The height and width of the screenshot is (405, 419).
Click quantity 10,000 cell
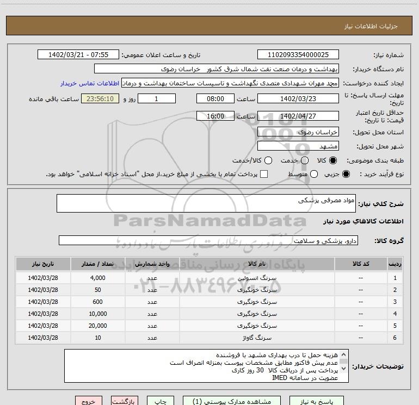(x=97, y=314)
